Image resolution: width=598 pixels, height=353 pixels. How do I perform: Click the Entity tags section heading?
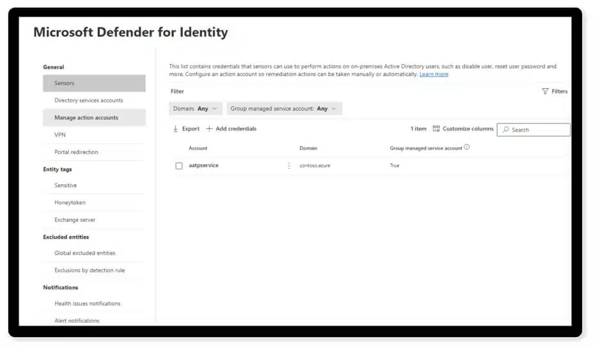click(x=57, y=169)
